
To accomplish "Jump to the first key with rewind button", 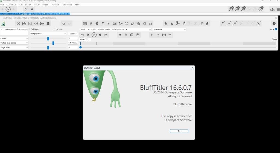I will [x=82, y=35].
